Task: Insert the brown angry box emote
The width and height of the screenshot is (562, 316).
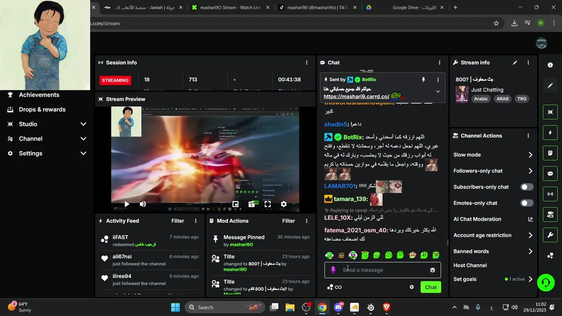Action: (341, 255)
